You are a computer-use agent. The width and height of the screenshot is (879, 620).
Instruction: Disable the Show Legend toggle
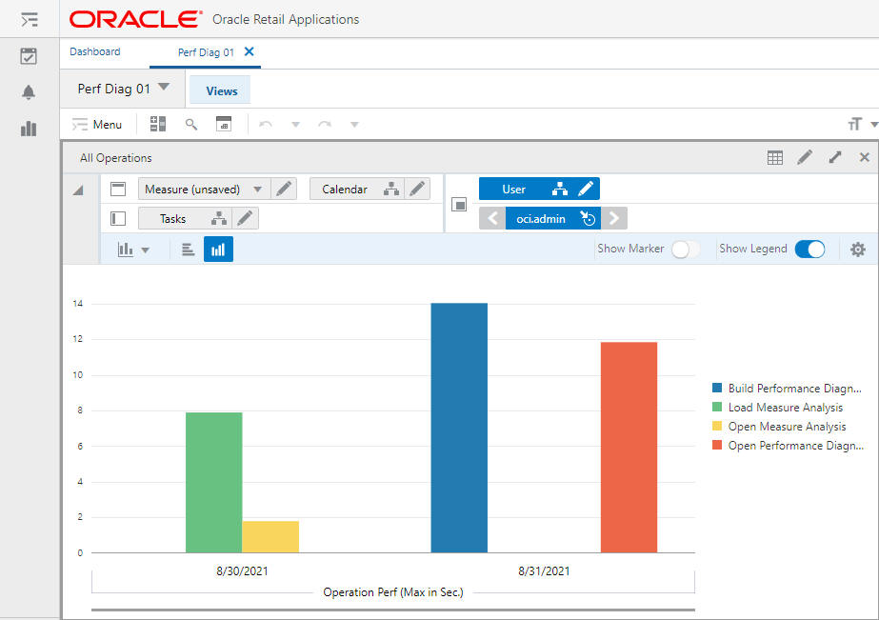pos(809,249)
